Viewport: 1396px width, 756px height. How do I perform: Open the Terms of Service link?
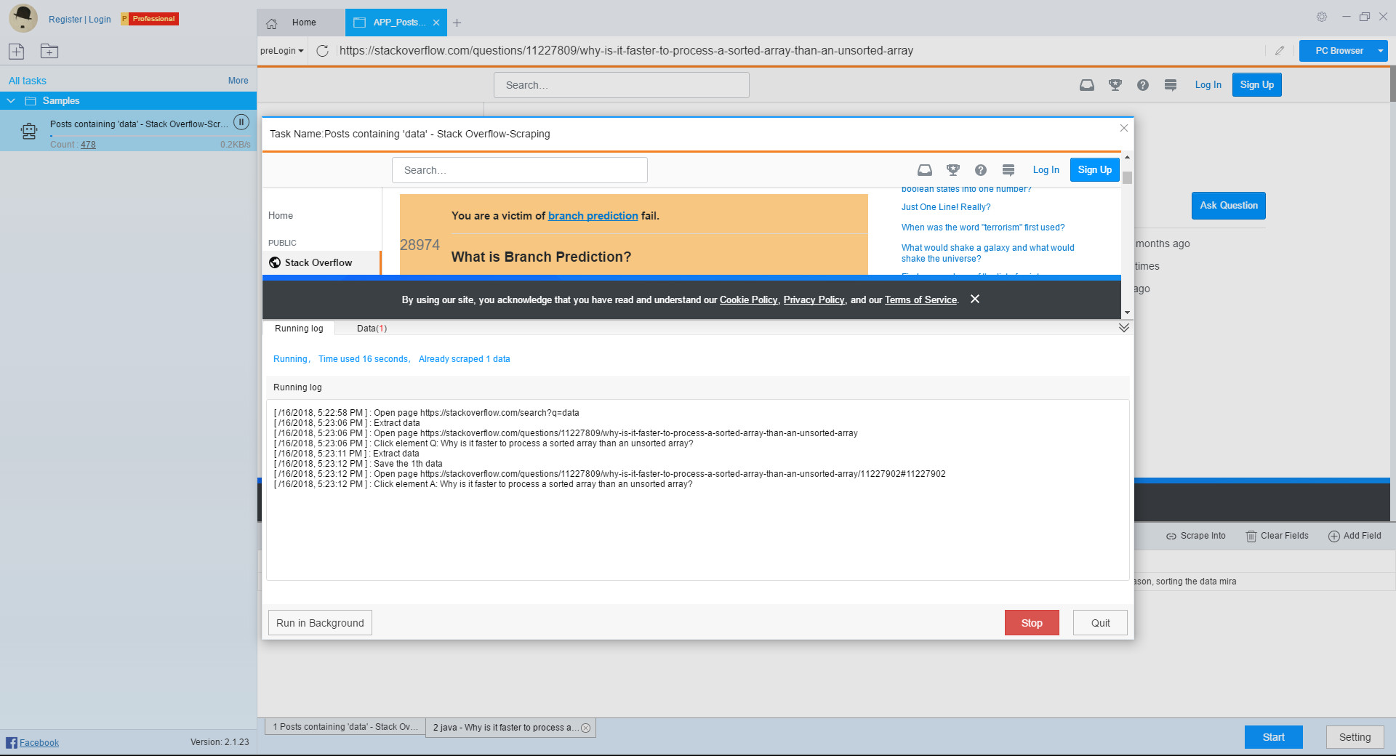[x=920, y=300]
